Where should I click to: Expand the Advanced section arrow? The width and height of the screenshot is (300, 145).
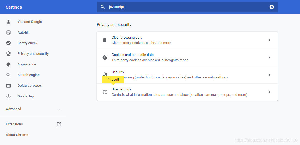coord(59,109)
